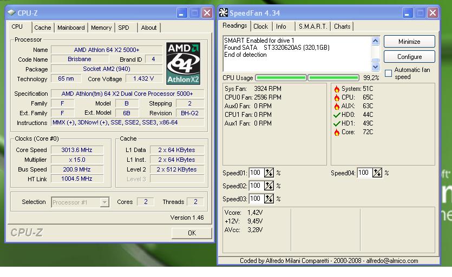
Task: Click the '1004.5 MHz' HT Link value
Action: pyautogui.click(x=77, y=179)
